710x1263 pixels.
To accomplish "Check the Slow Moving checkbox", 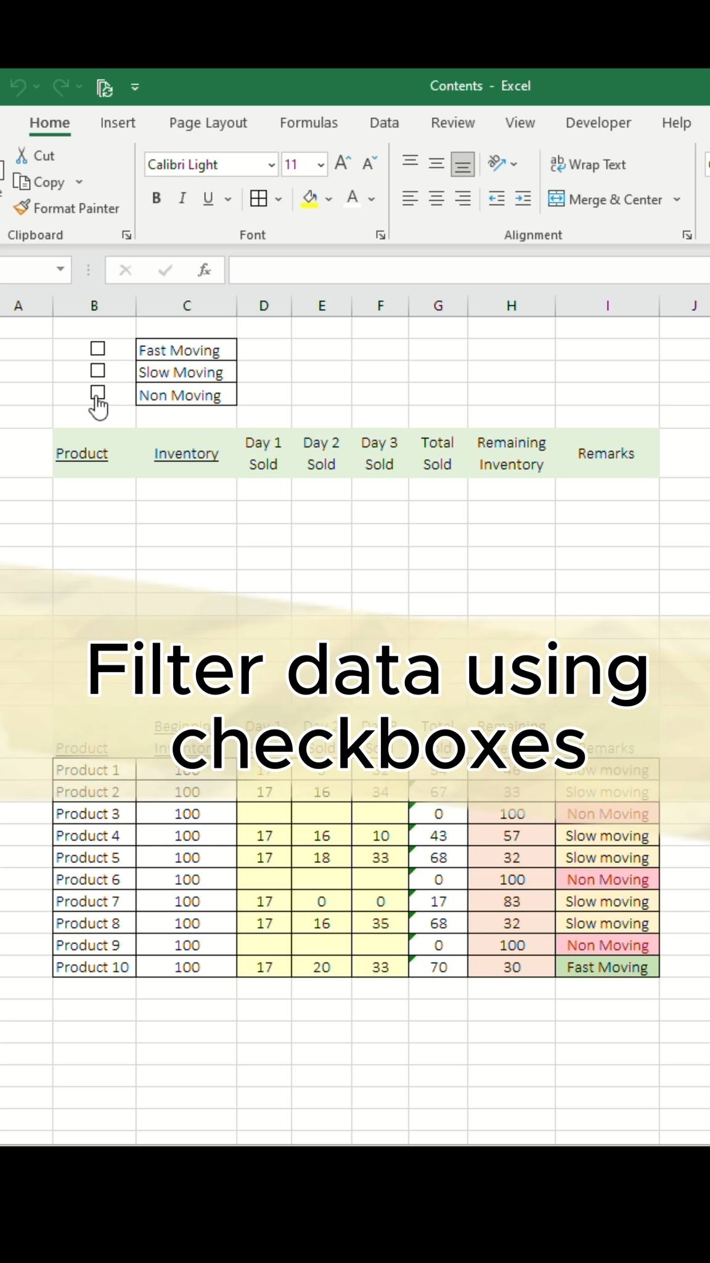I will tap(97, 370).
